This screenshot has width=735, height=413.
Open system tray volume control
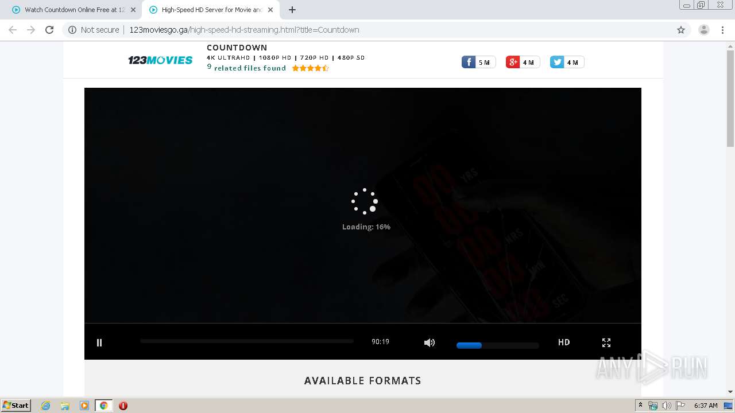666,406
